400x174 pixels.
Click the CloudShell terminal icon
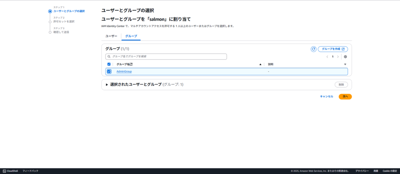tap(4, 171)
